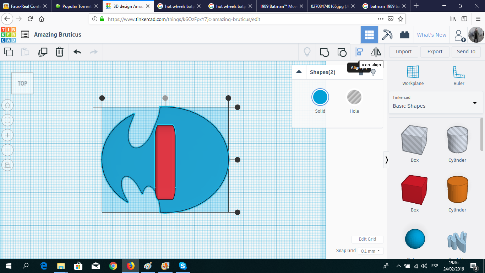
Task: Switch to Faux-Real Content browser tab
Action: (26, 6)
